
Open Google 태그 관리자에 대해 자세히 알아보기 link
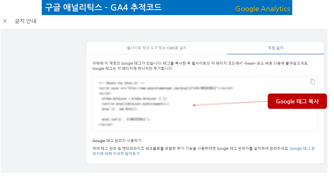[302, 149]
